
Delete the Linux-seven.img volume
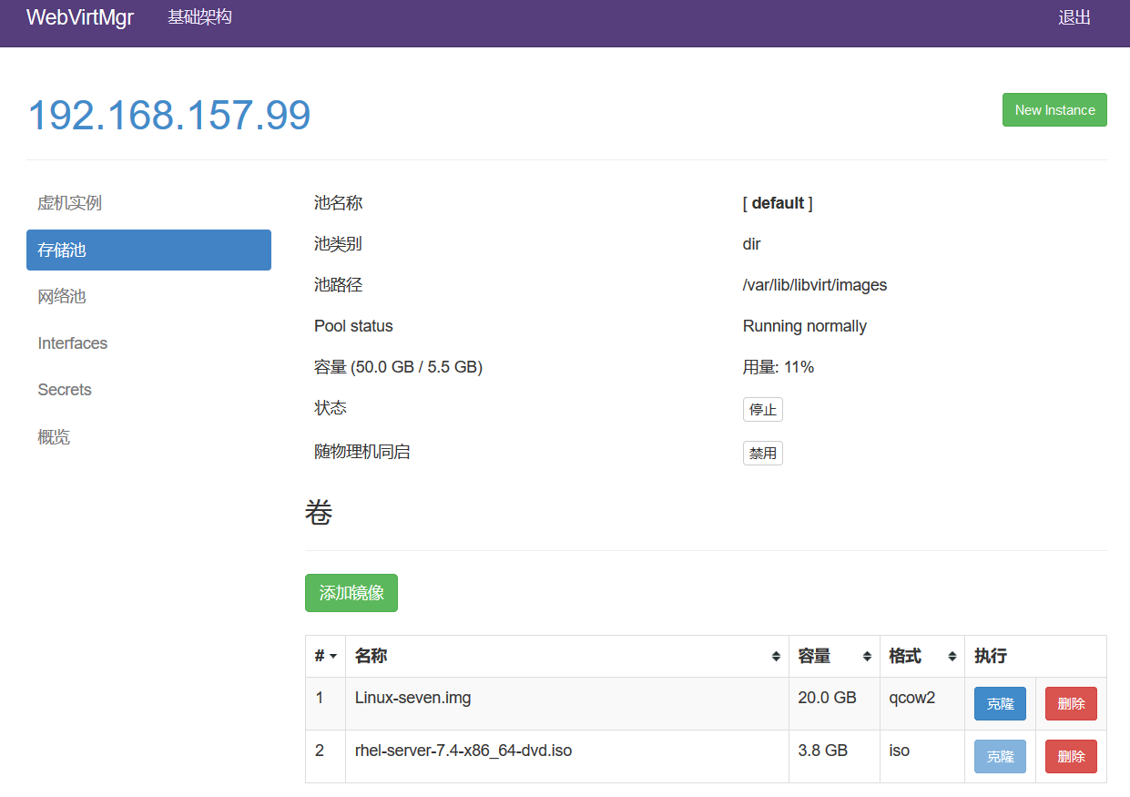point(1071,704)
